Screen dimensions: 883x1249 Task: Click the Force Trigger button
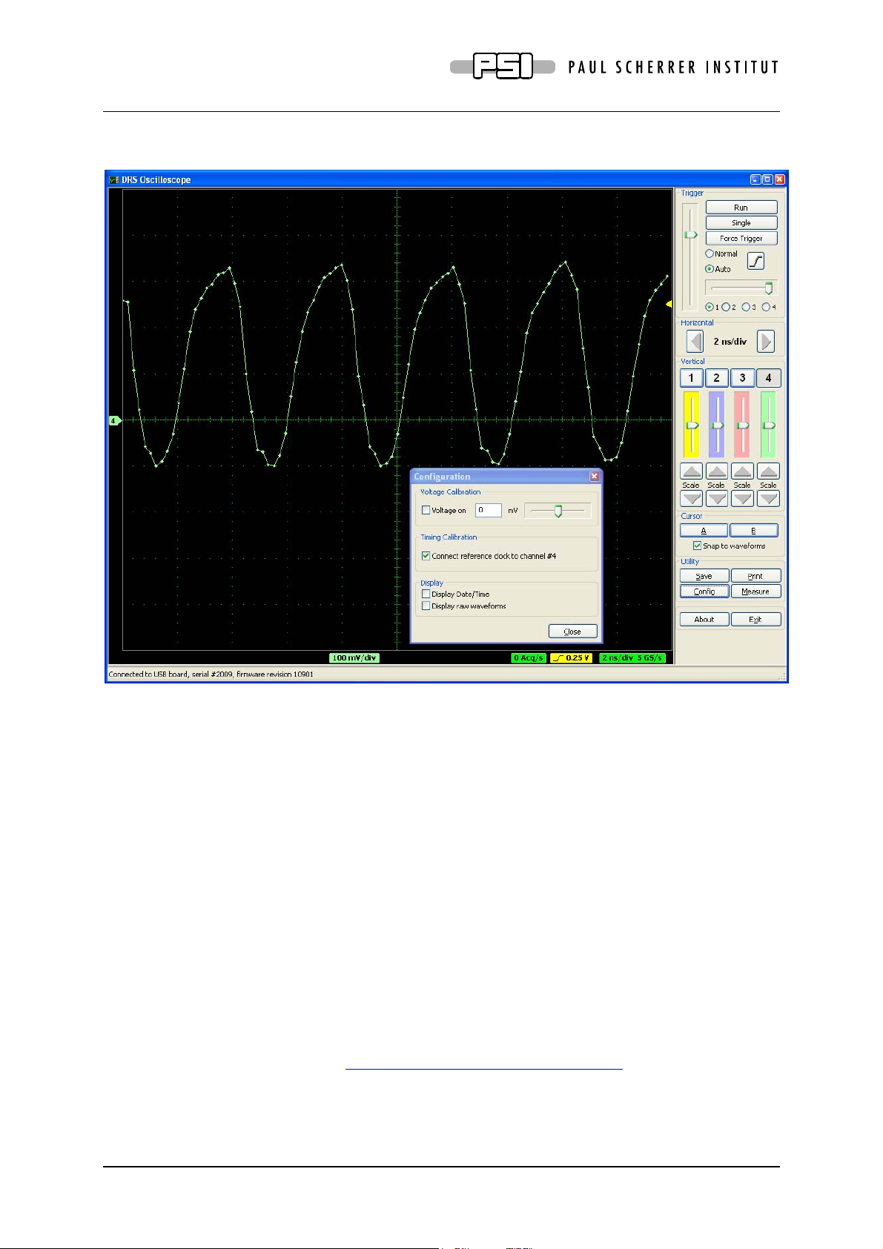pyautogui.click(x=741, y=239)
